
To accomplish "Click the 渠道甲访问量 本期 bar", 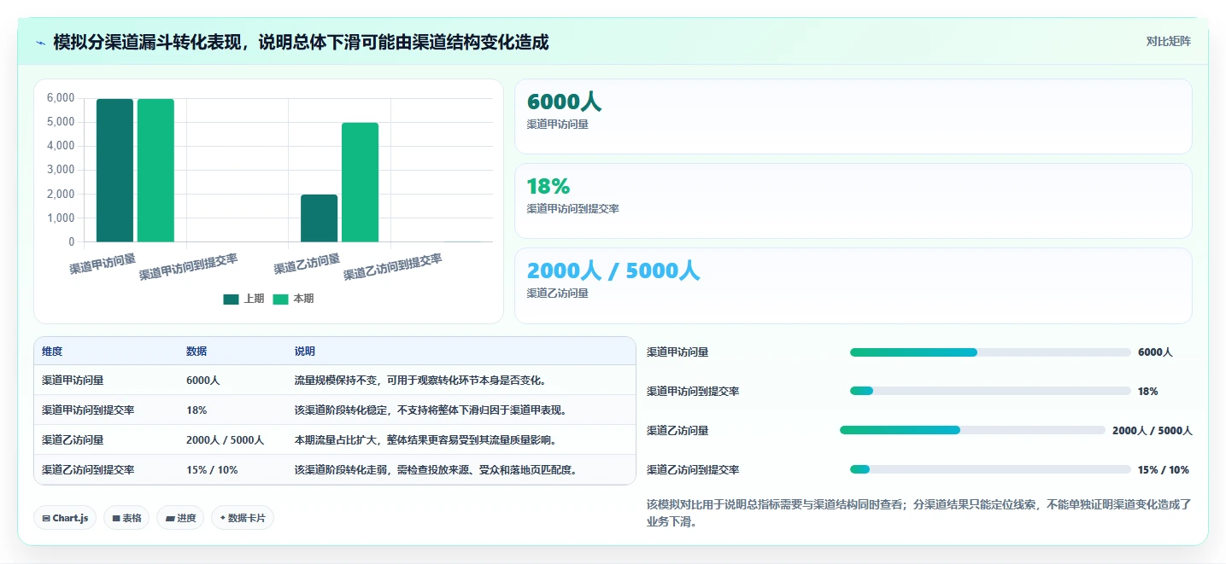I will tap(155, 171).
